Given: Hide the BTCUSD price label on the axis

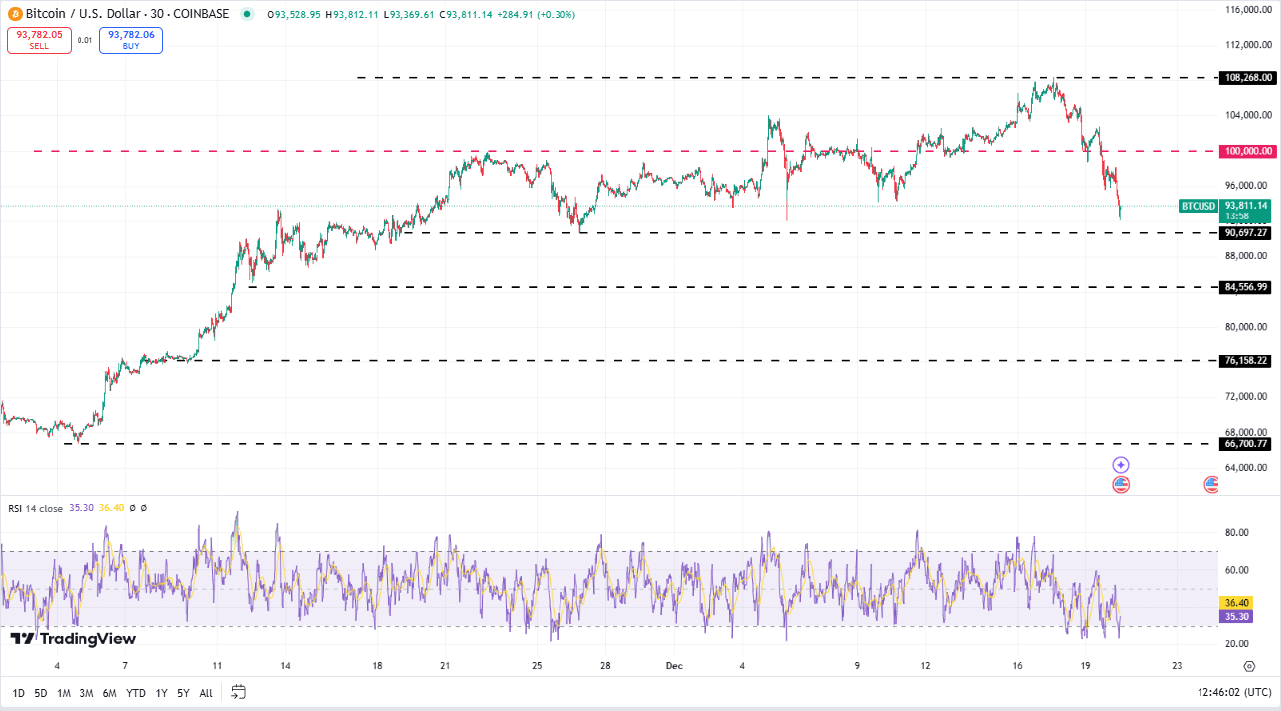Looking at the screenshot, I should (x=1198, y=207).
